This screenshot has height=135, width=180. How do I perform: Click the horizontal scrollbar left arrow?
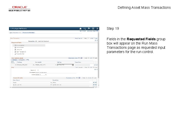pos(11,87)
